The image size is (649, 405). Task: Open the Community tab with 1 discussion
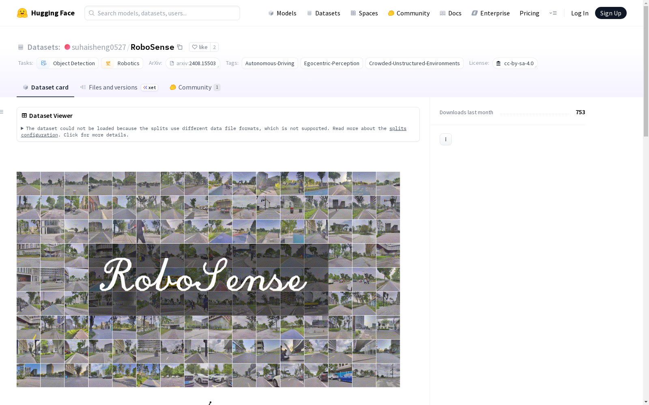(x=195, y=87)
